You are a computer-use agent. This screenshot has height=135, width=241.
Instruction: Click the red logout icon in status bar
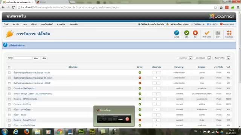pos(221,24)
